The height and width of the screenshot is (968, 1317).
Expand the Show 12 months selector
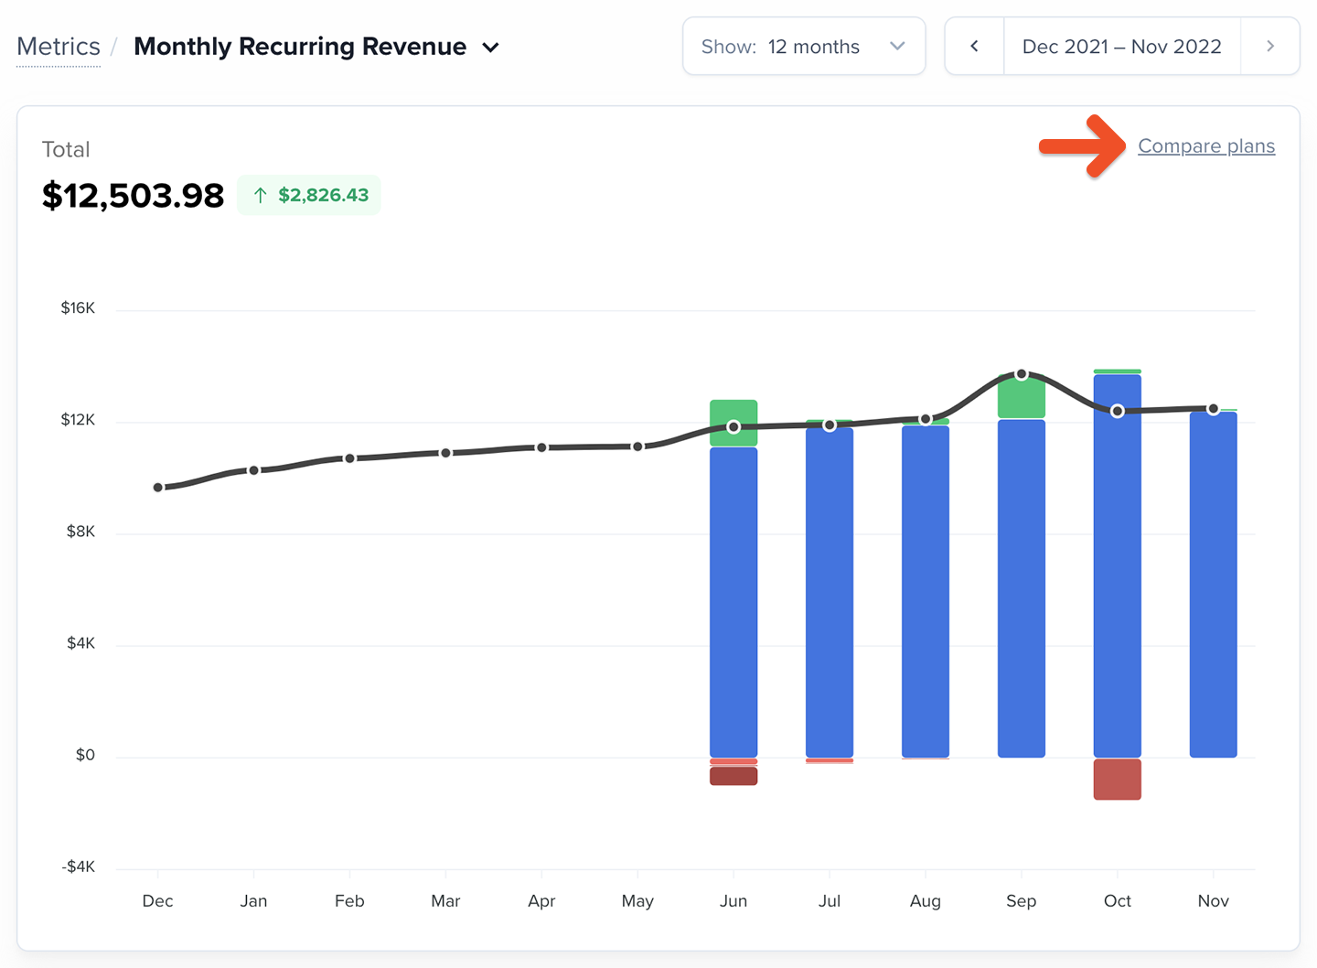coord(804,47)
